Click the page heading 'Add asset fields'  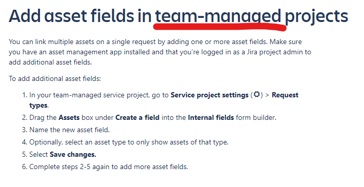(71, 16)
